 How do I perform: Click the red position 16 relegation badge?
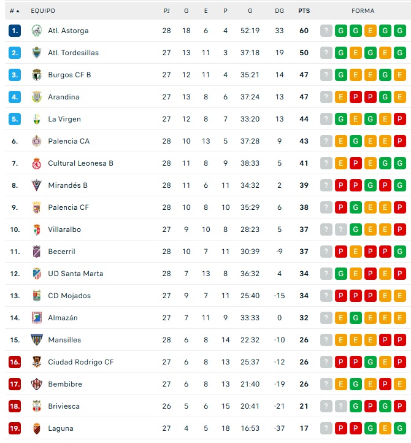point(15,362)
